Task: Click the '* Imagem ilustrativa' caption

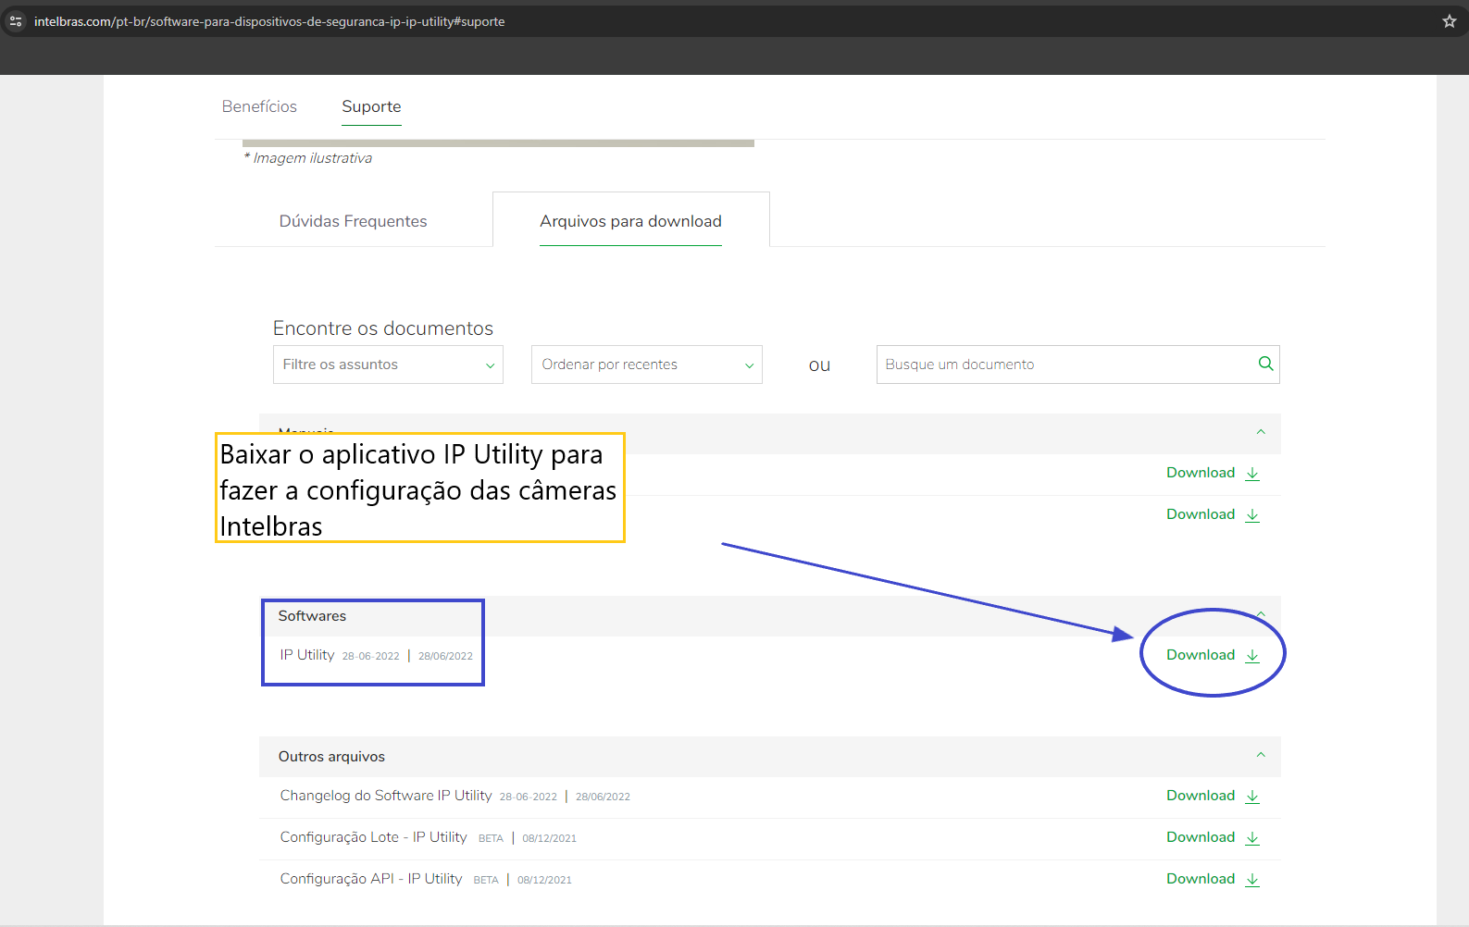Action: click(x=308, y=158)
